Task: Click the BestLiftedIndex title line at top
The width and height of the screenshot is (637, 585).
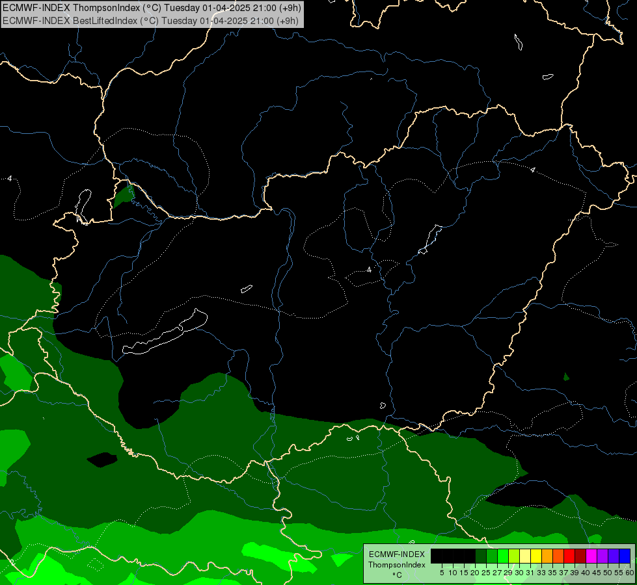Action: pyautogui.click(x=150, y=21)
